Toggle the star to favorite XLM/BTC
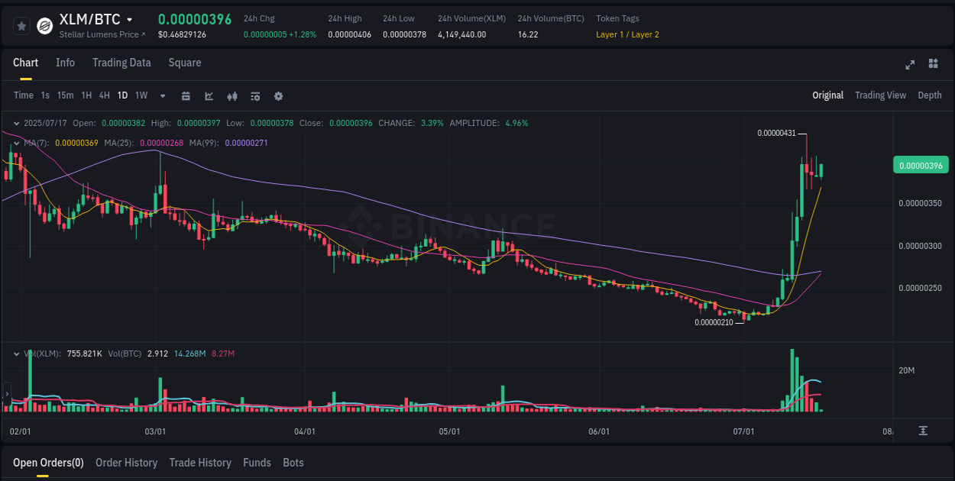This screenshot has width=955, height=481. coord(21,25)
